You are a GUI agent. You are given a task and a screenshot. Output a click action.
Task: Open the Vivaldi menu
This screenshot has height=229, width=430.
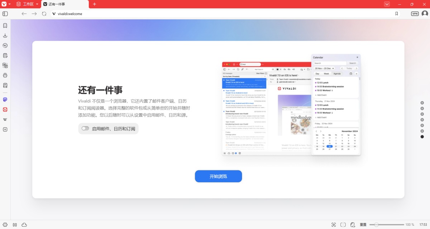tap(4, 4)
